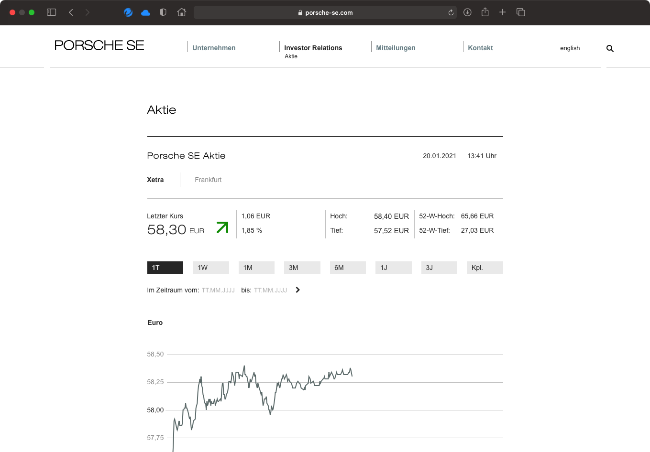The image size is (650, 452).
Task: Click the 'vom' start date field
Action: (218, 290)
